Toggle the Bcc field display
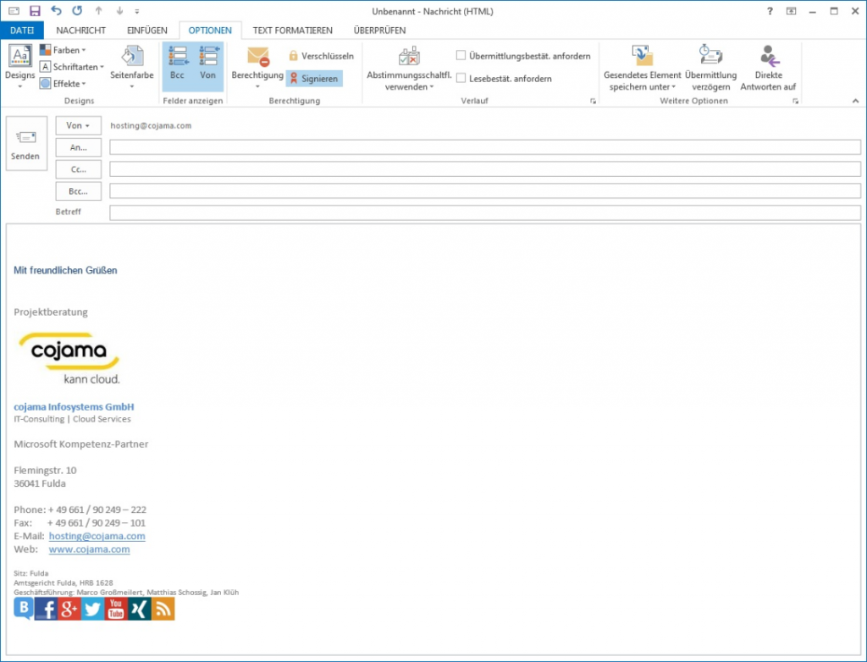Screen dimensions: 867x662 pyautogui.click(x=177, y=63)
